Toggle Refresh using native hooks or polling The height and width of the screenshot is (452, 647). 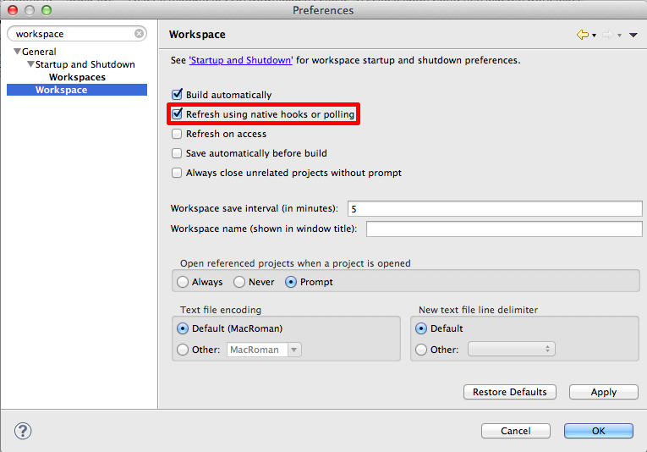(x=177, y=114)
